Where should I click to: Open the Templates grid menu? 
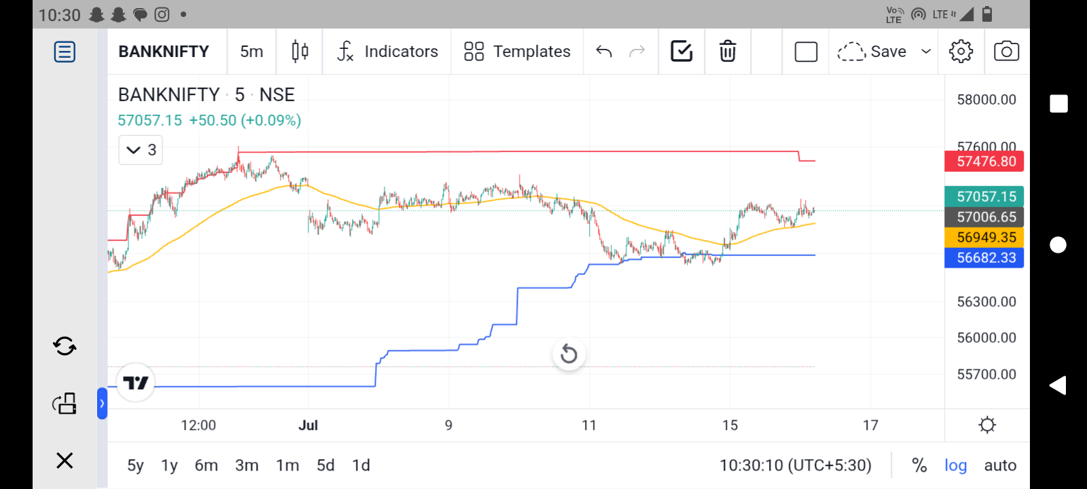coord(517,51)
